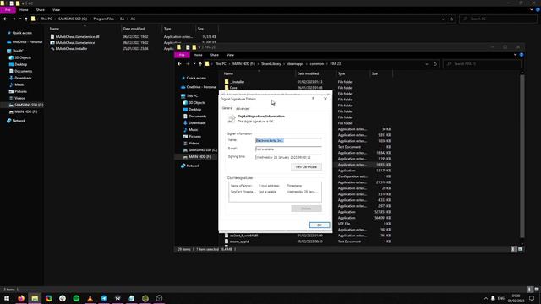This screenshot has height=304, width=541.
Task: Click OK in Digital Signature Details dialog
Action: click(x=320, y=225)
